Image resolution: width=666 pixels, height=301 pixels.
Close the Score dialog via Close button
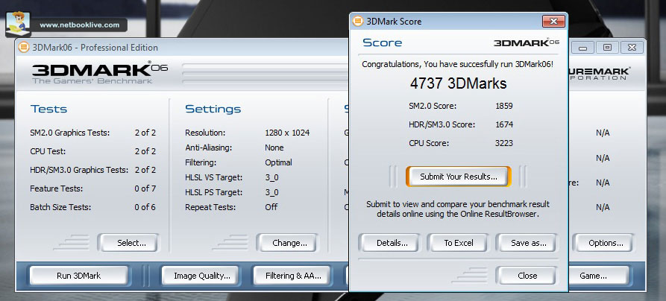pos(527,276)
